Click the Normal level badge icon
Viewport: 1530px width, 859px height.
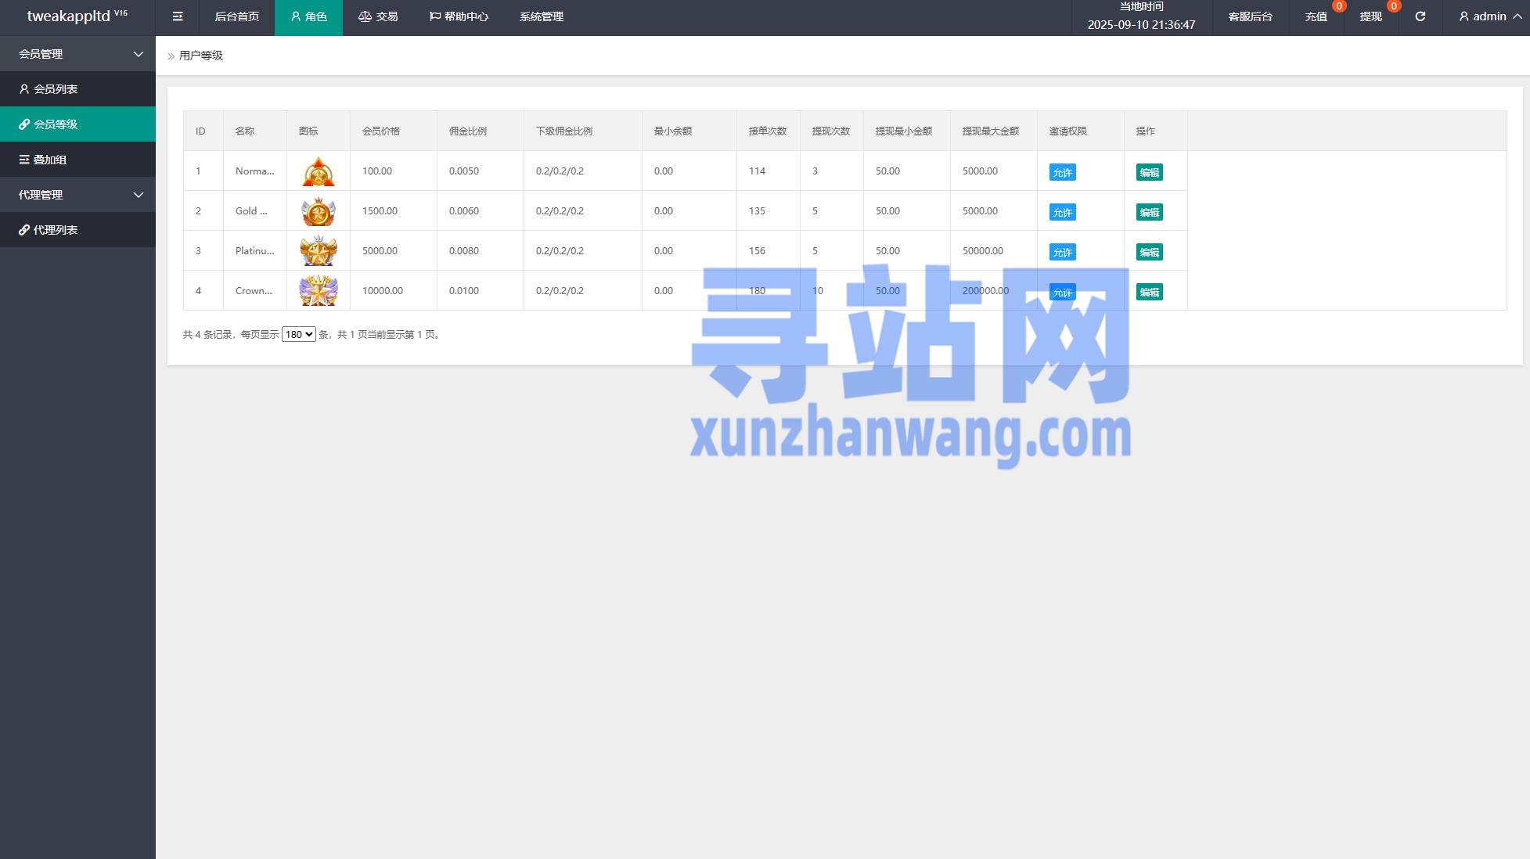coord(319,171)
